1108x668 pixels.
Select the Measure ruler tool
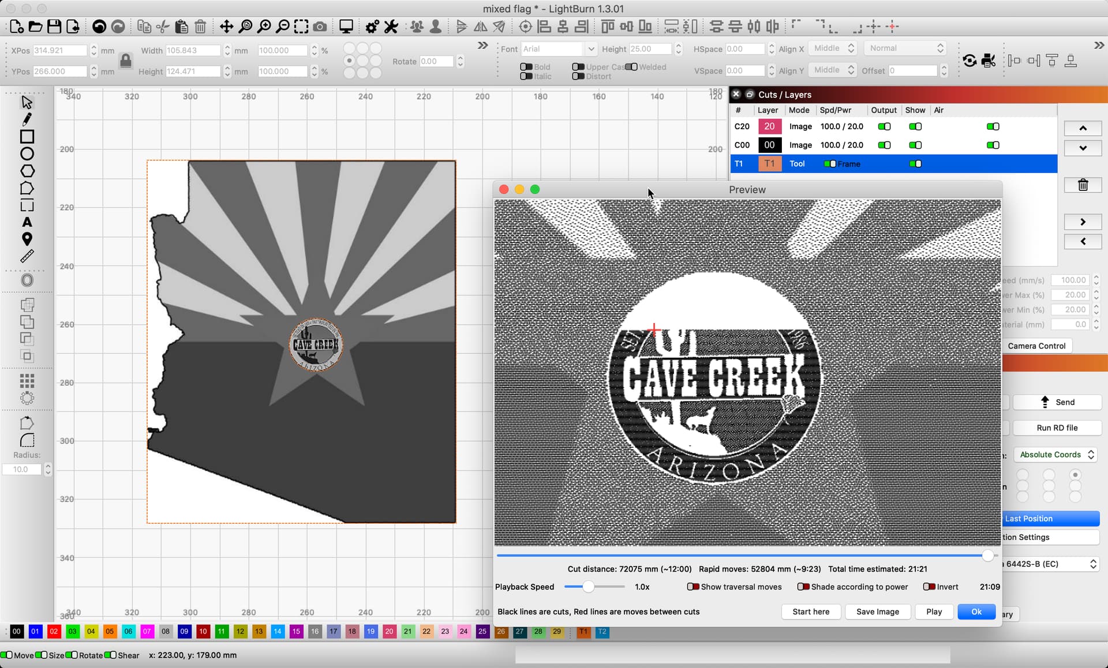pyautogui.click(x=27, y=256)
